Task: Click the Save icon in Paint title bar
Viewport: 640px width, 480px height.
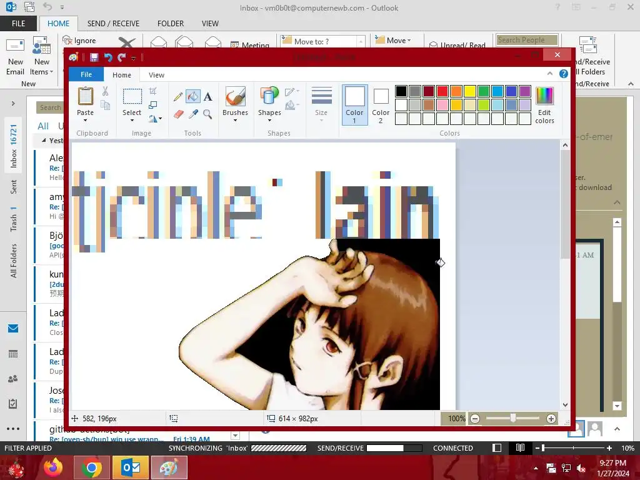Action: coord(94,57)
